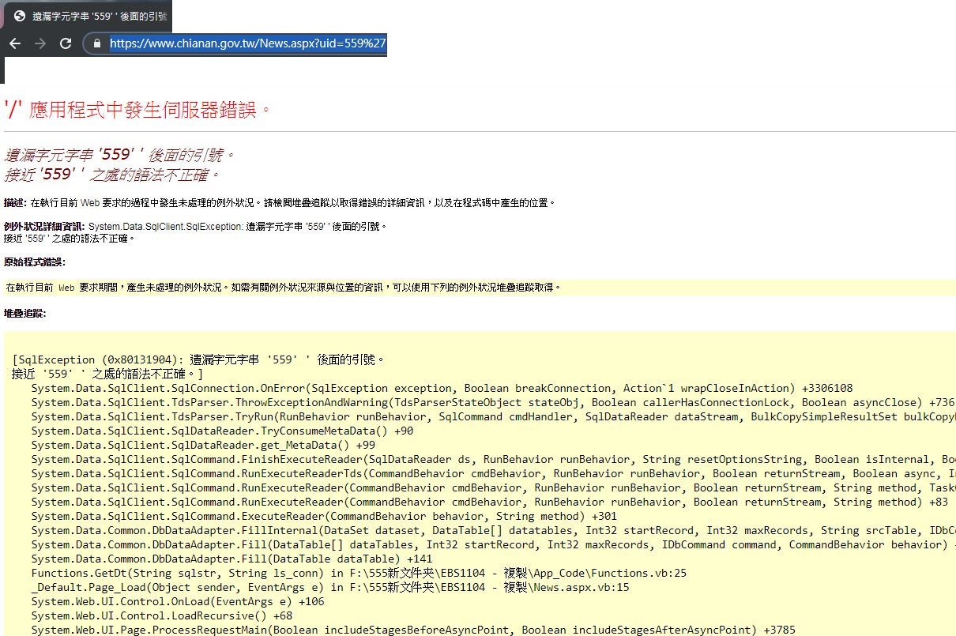Click the SqlCommand.RunExecuteReader line ending with +83
The image size is (956, 636).
coord(490,502)
